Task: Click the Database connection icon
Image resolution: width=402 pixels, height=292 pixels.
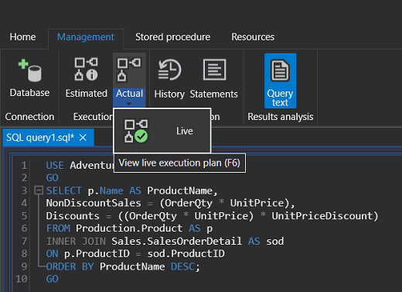Action: click(x=29, y=70)
